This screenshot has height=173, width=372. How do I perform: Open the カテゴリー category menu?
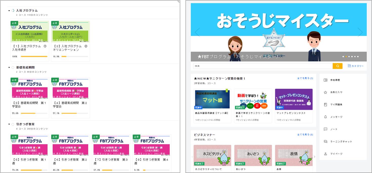pos(356,66)
